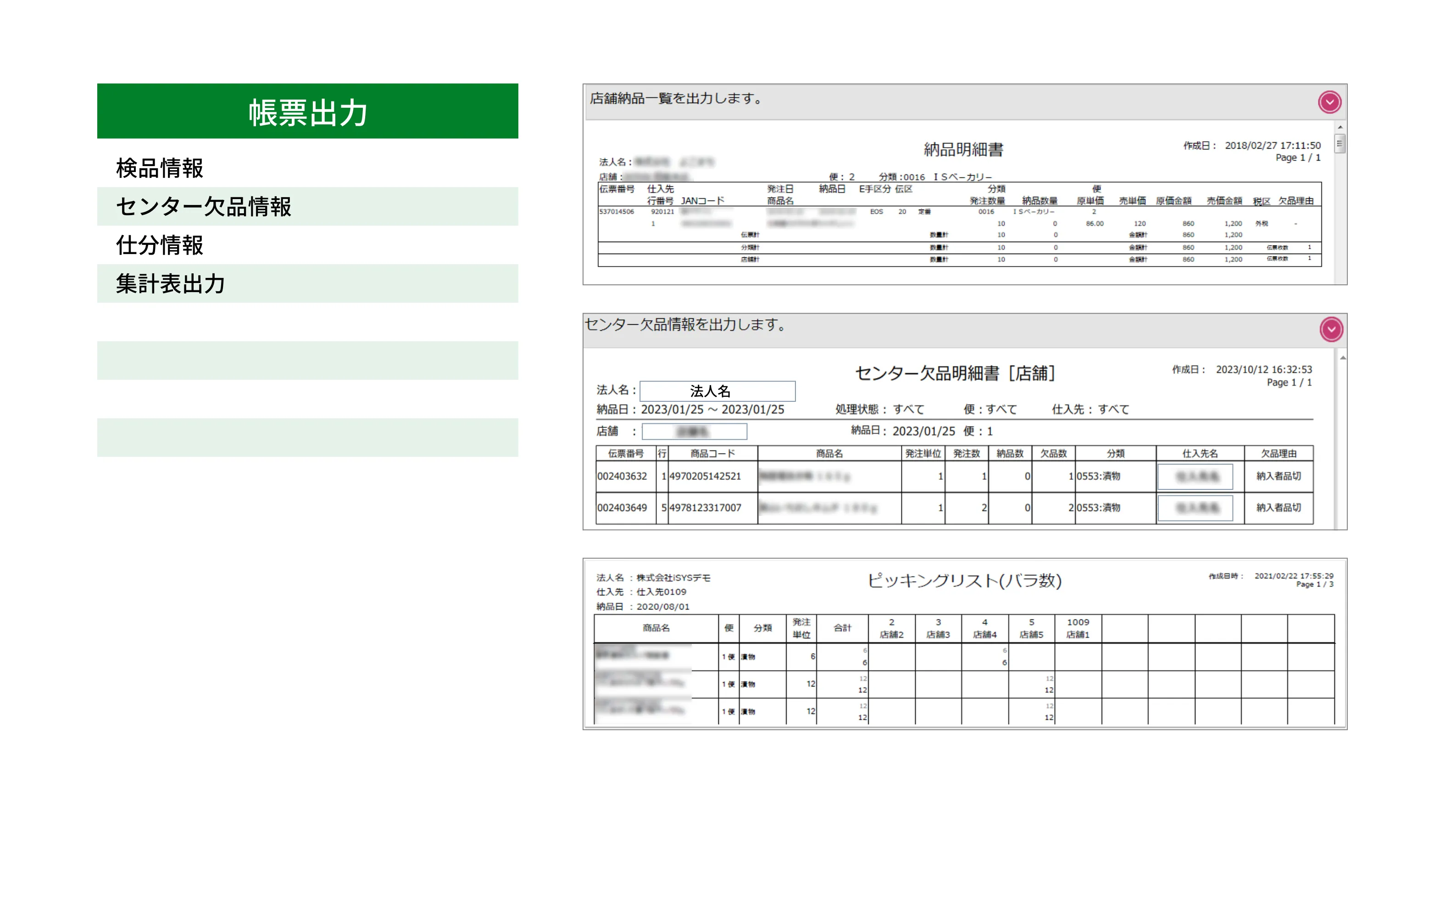Click the ピッキングリスト(バラ数) preview thumbnail
The height and width of the screenshot is (910, 1445).
[x=964, y=644]
